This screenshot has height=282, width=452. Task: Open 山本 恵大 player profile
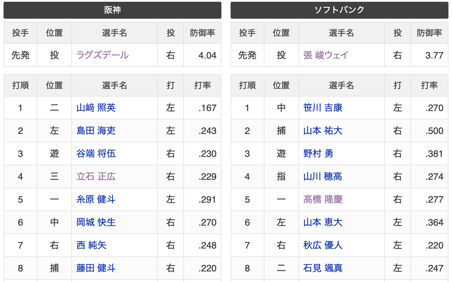click(323, 222)
